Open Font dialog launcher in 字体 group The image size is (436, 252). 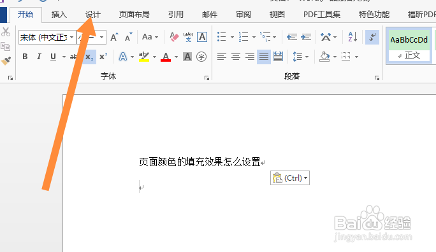click(x=207, y=78)
